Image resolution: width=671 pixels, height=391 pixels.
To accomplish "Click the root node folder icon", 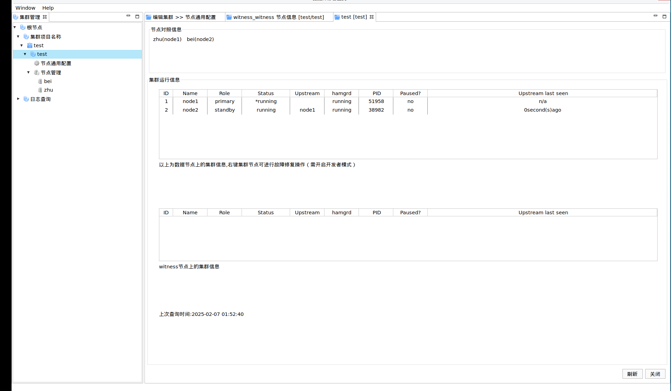I will 23,27.
